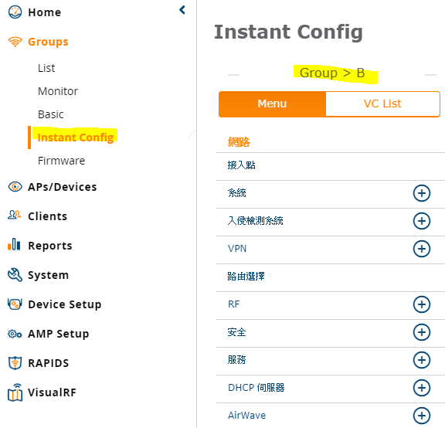Click the VisualRF map icon
This screenshot has width=445, height=428.
point(15,392)
